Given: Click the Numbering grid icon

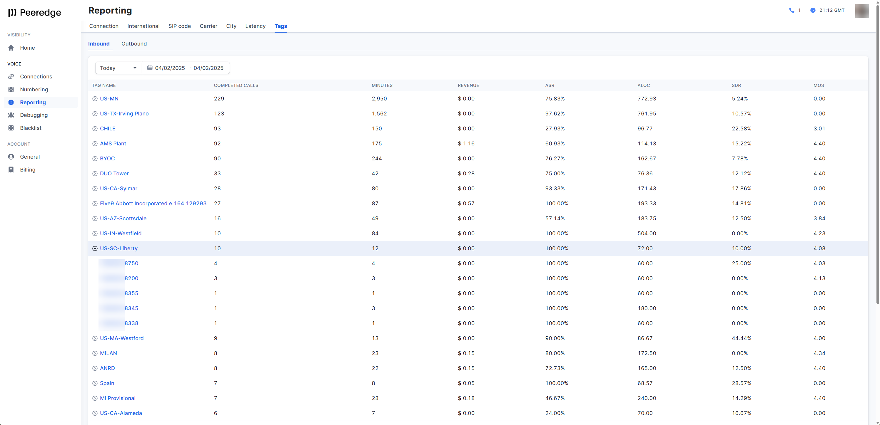Looking at the screenshot, I should click(x=11, y=90).
